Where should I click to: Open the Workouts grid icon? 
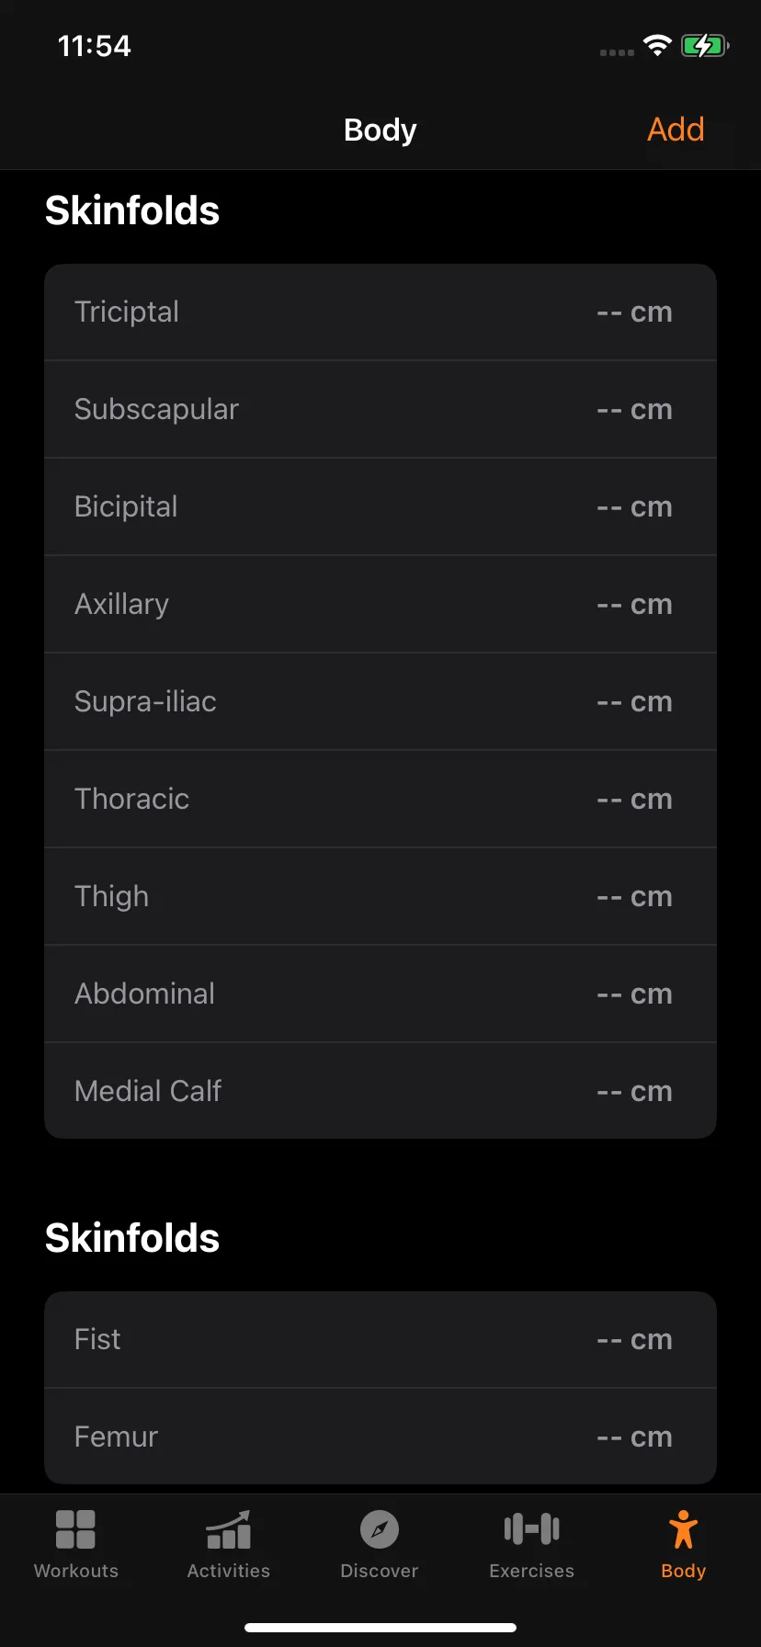coord(75,1529)
